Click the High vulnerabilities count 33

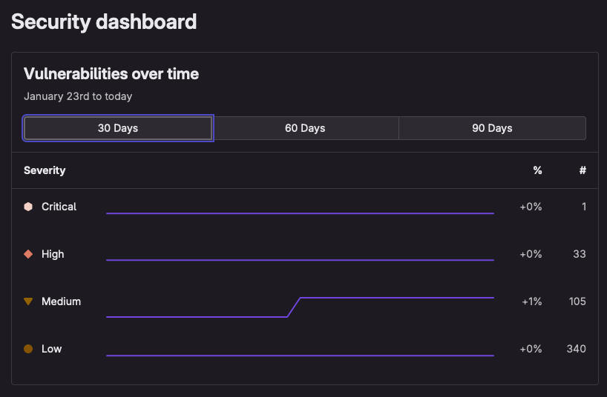pyautogui.click(x=579, y=254)
